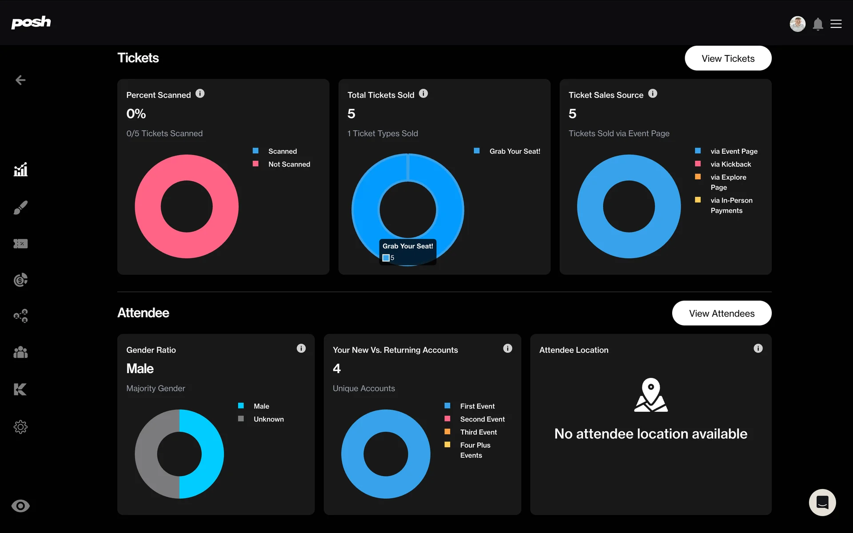Toggle the Not Scanned legend entry

289,164
